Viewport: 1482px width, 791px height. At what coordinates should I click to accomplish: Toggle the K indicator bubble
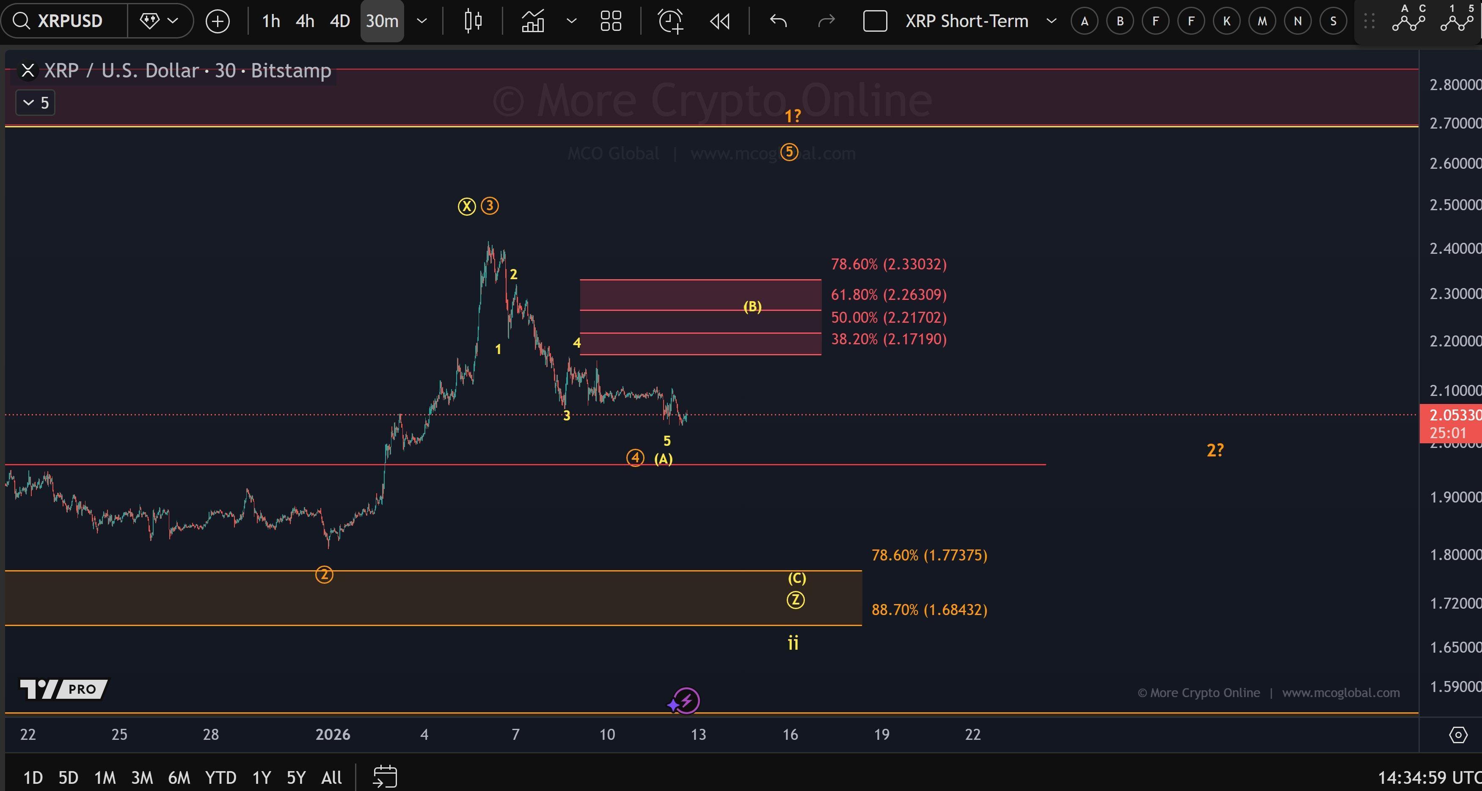point(1226,21)
